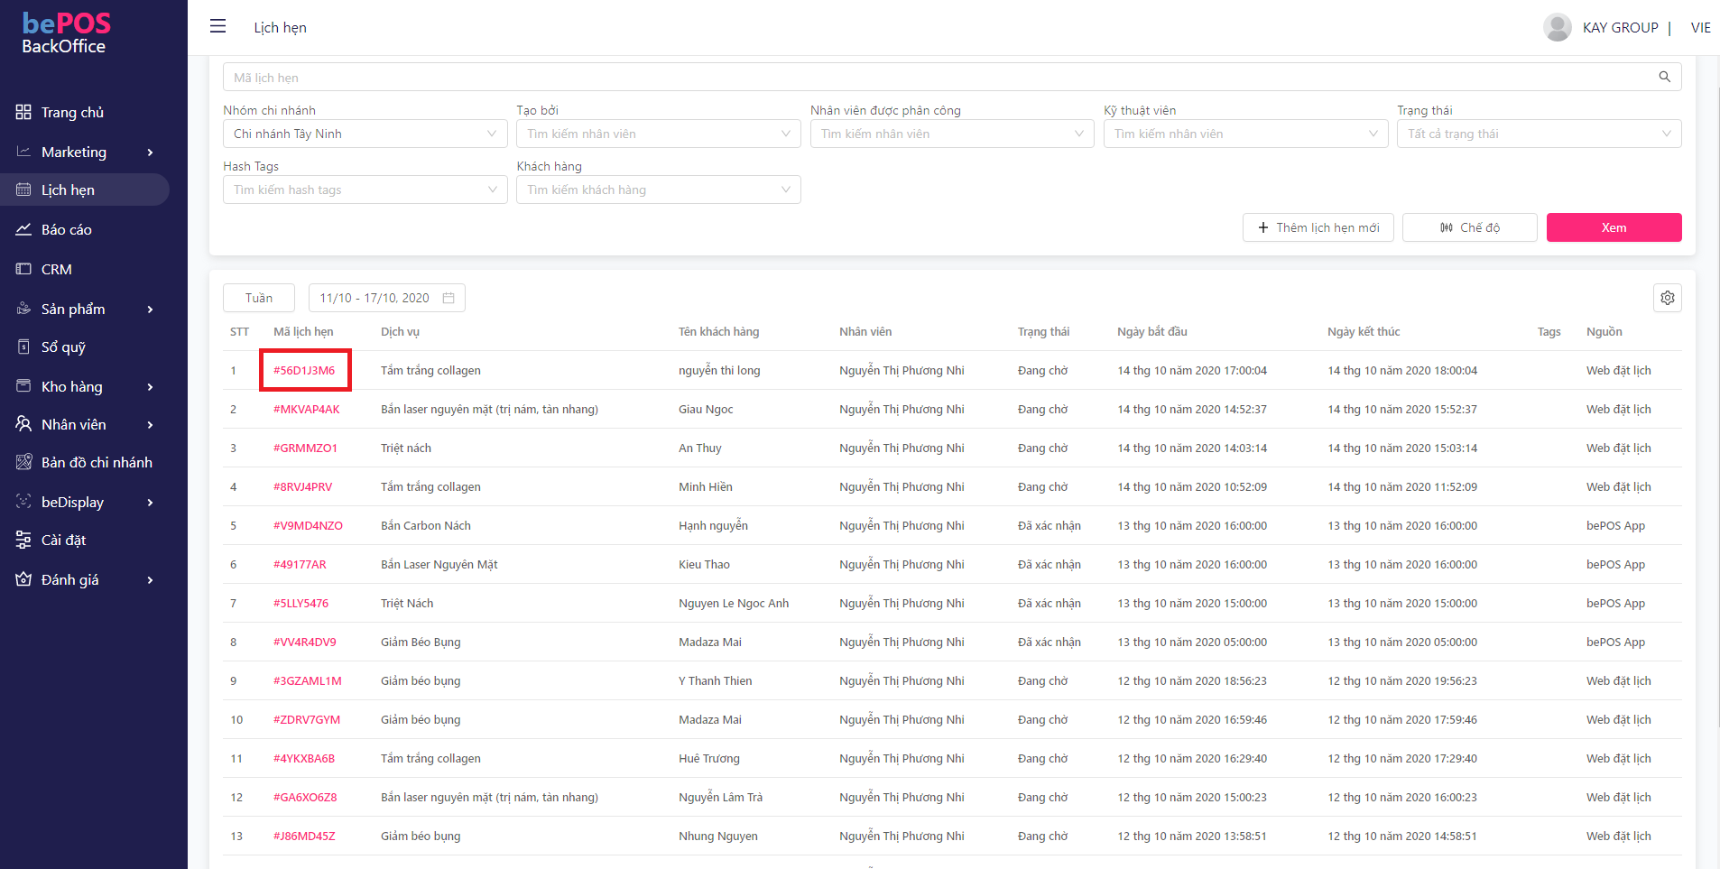Open the Nhóm chi nhánh dropdown

pos(365,134)
